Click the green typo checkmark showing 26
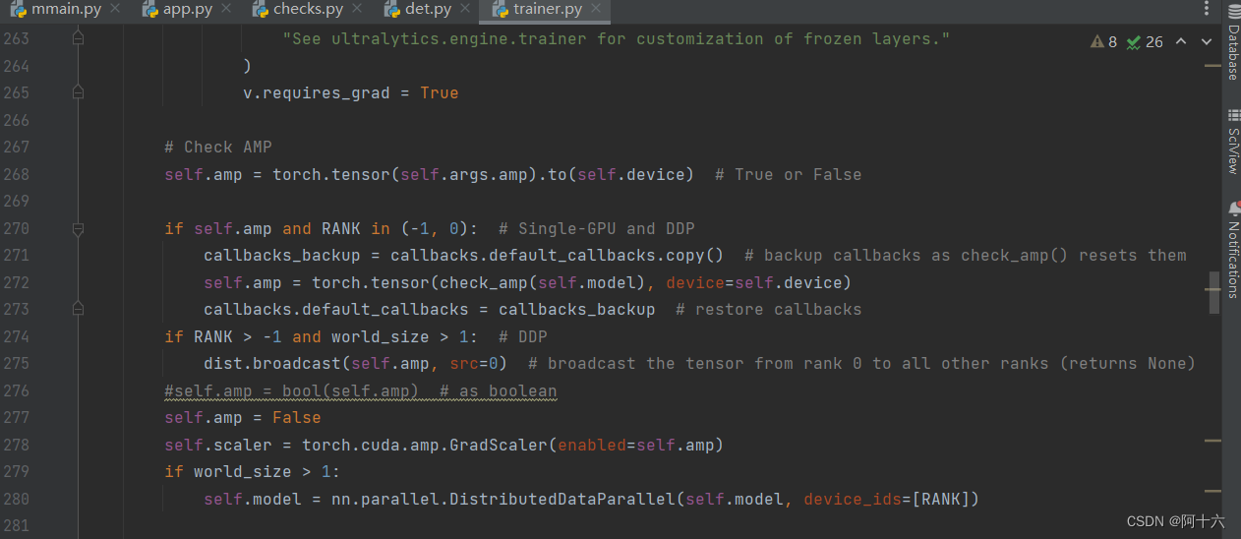This screenshot has height=539, width=1241. coord(1145,41)
